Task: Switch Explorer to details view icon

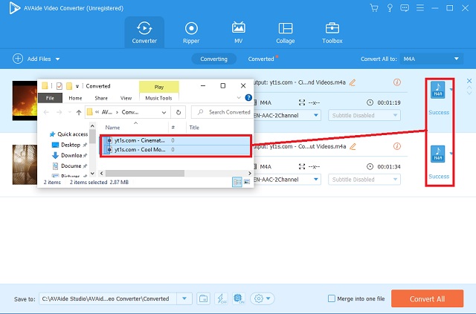Action: pyautogui.click(x=237, y=182)
